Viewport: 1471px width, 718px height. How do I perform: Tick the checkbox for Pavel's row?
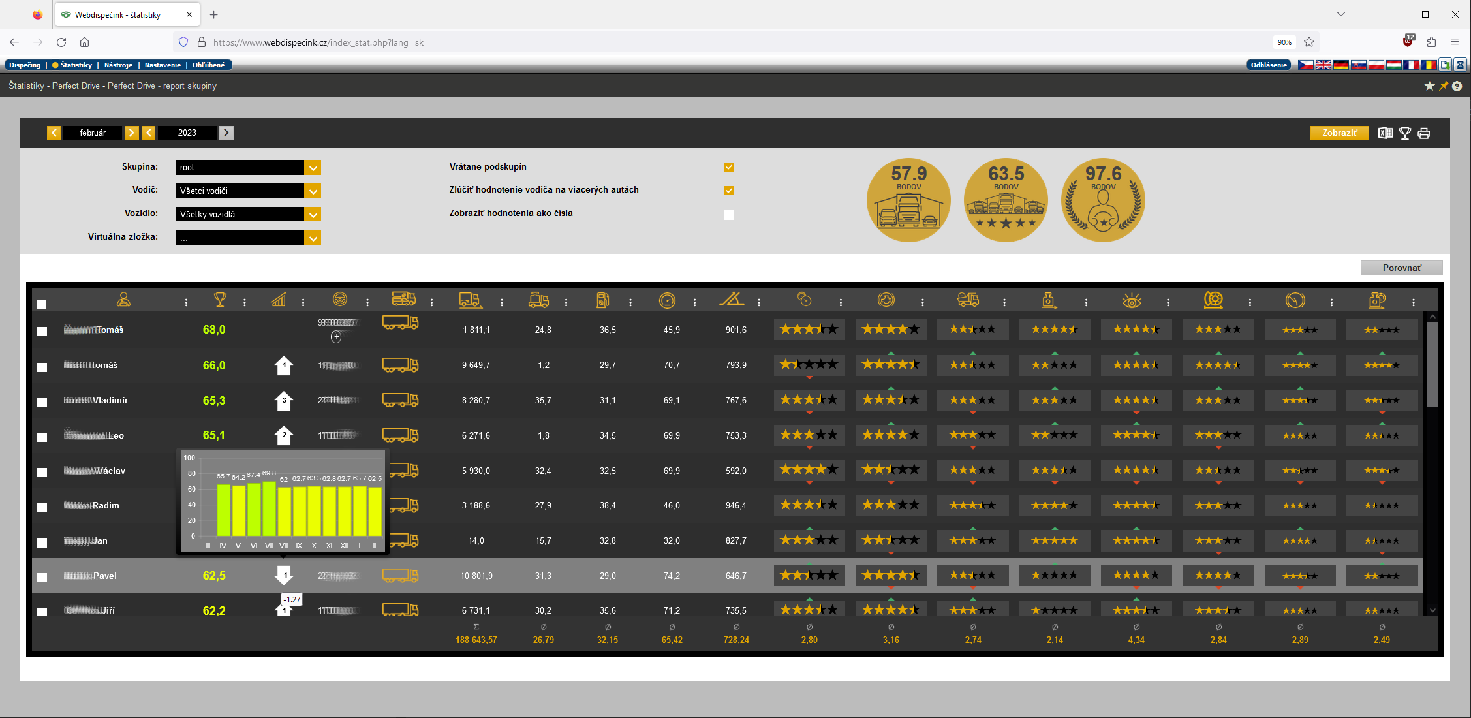42,577
